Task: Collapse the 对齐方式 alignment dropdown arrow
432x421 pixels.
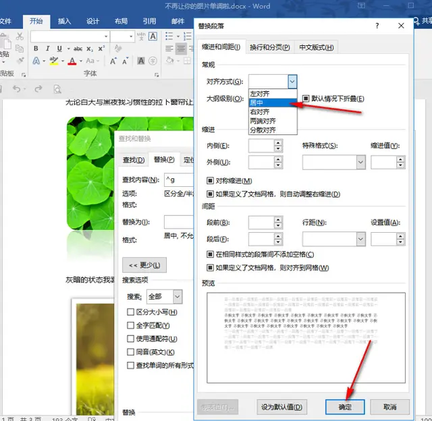Action: [x=292, y=82]
